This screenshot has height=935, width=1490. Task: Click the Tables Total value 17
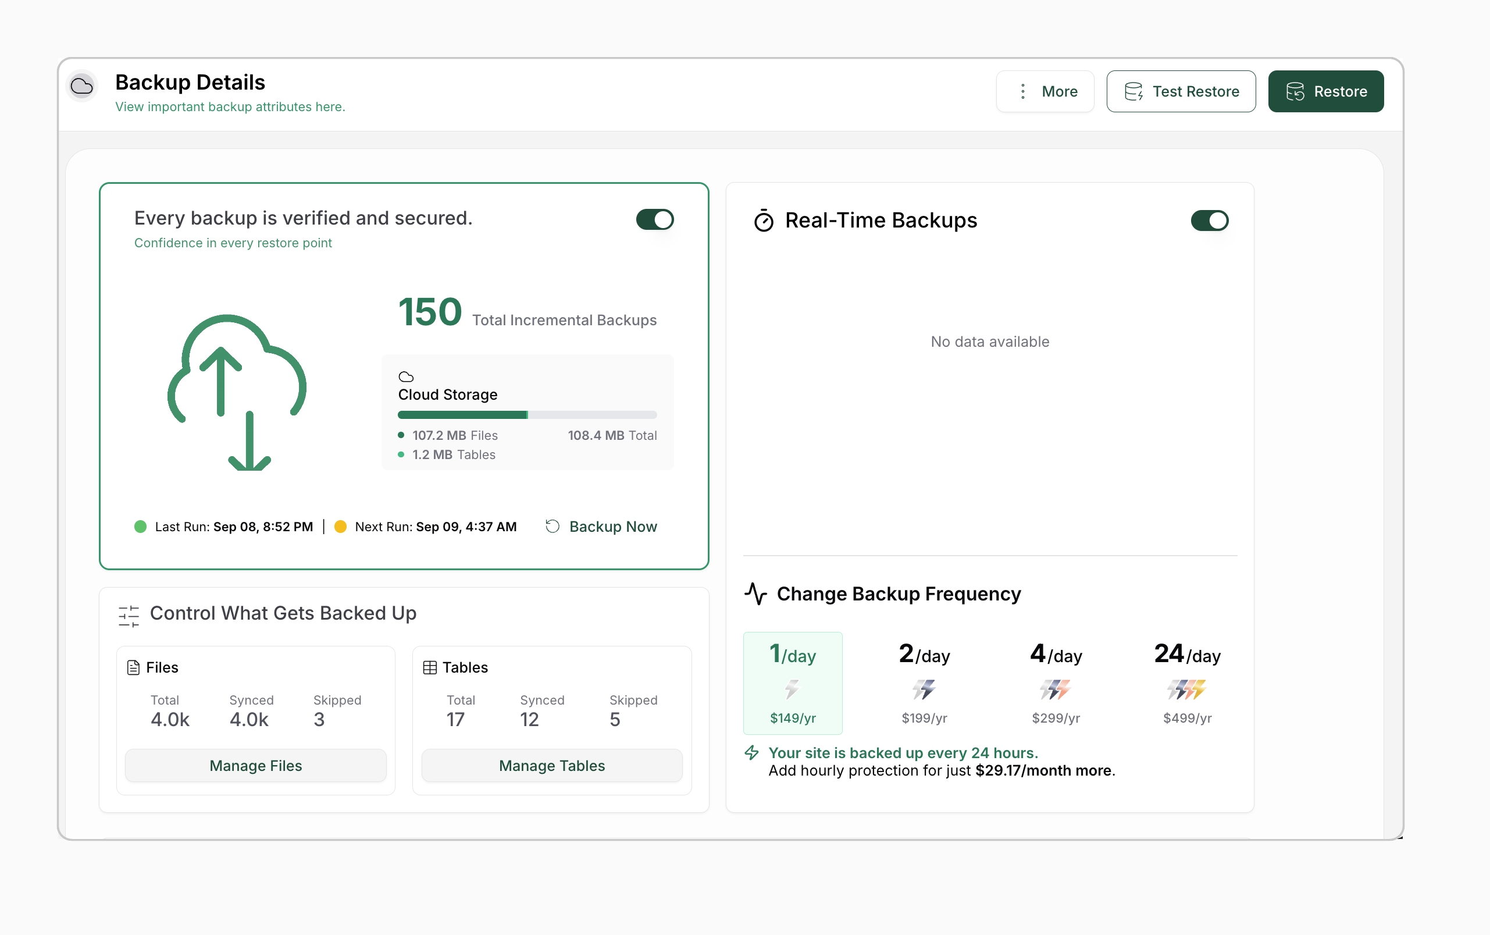[x=455, y=719]
